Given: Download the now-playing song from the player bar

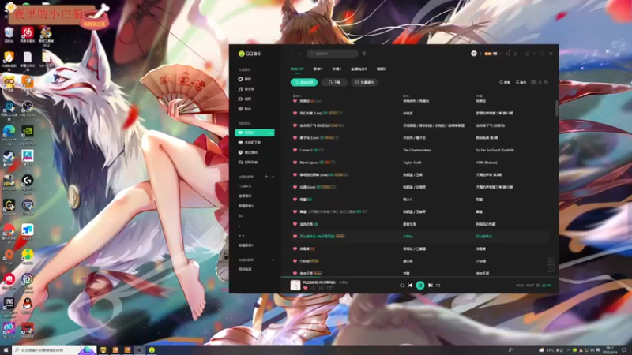Looking at the screenshot, I should click(x=313, y=288).
